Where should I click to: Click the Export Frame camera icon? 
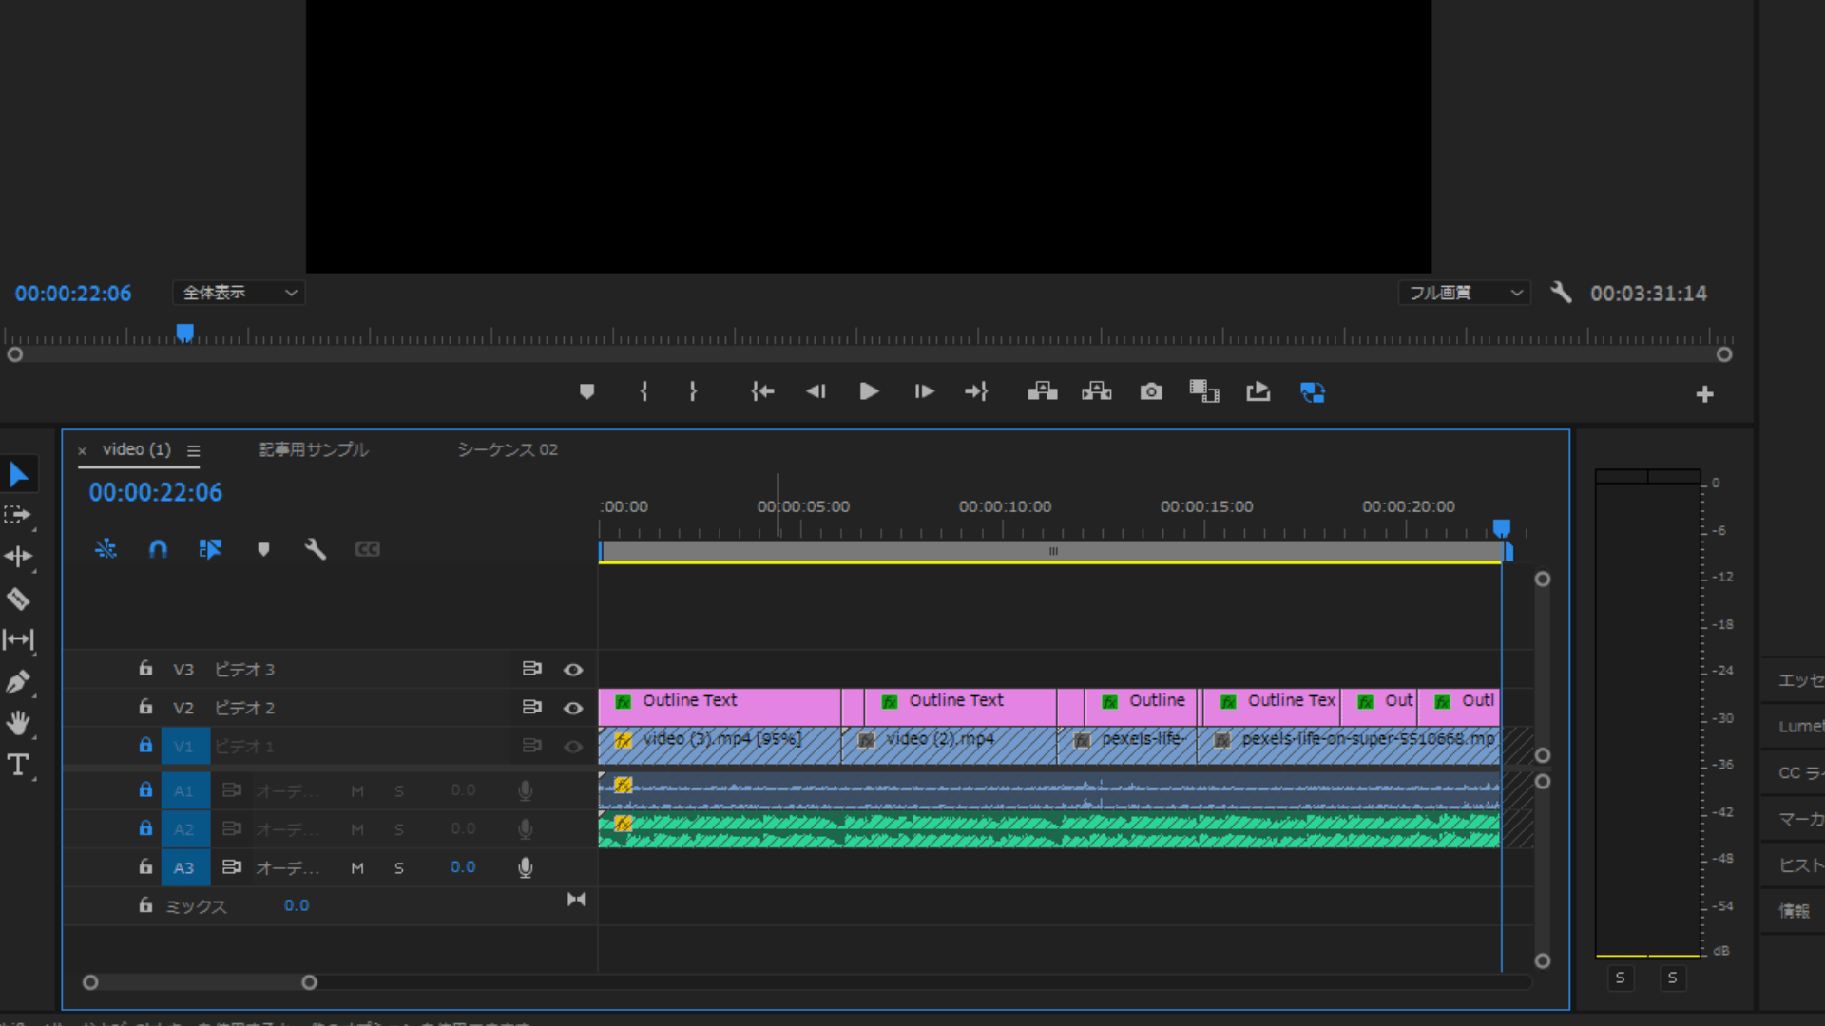1151,391
